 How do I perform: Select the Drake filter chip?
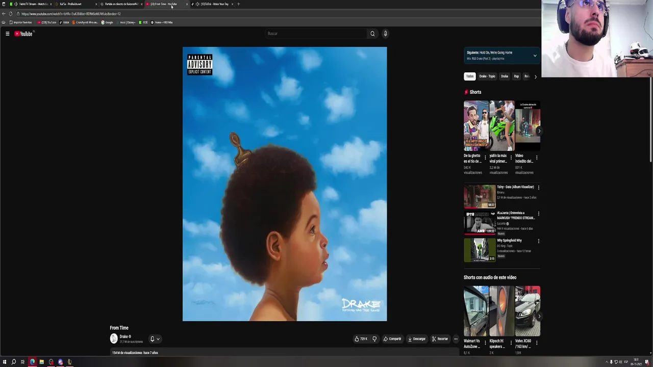(505, 76)
